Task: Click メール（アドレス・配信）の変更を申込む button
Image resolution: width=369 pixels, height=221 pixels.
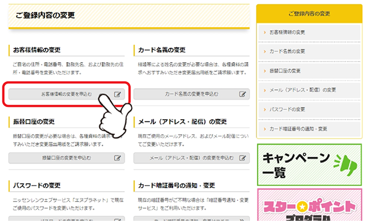Action: pyautogui.click(x=192, y=158)
